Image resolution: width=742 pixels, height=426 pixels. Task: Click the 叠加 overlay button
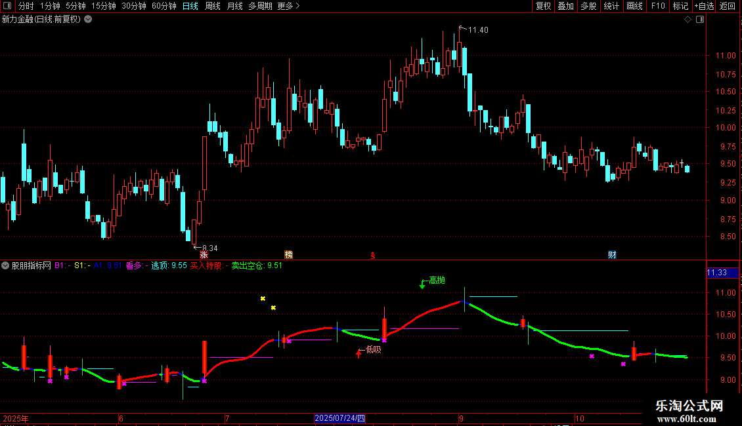565,6
